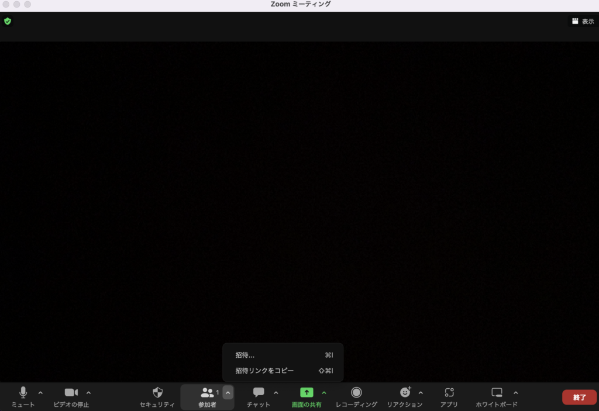The width and height of the screenshot is (599, 411).
Task: Open the View (表示) layout button
Action: 583,21
